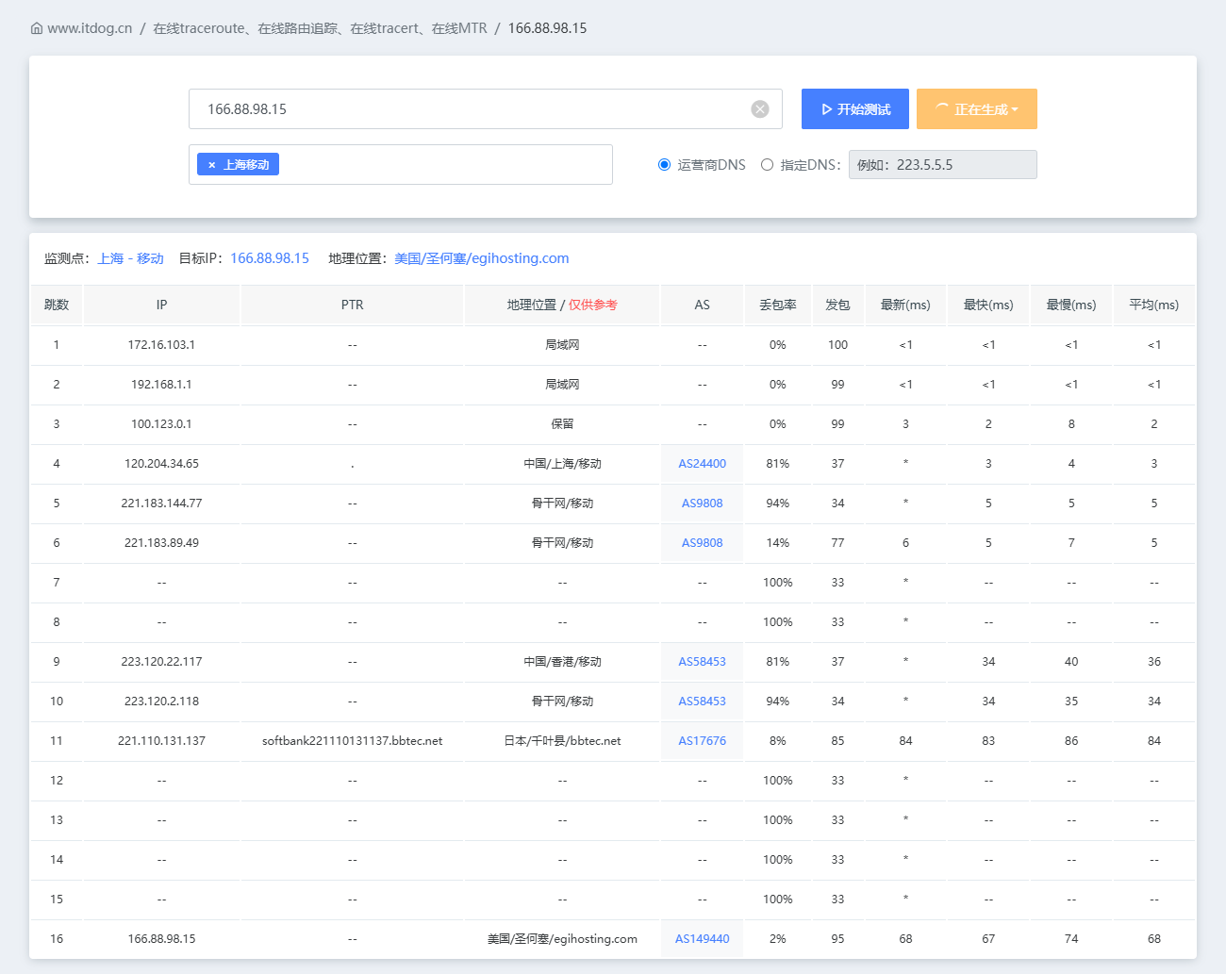Select IP 223.120.22.117 in hop 9
Image resolution: width=1226 pixels, height=974 pixels.
162,662
